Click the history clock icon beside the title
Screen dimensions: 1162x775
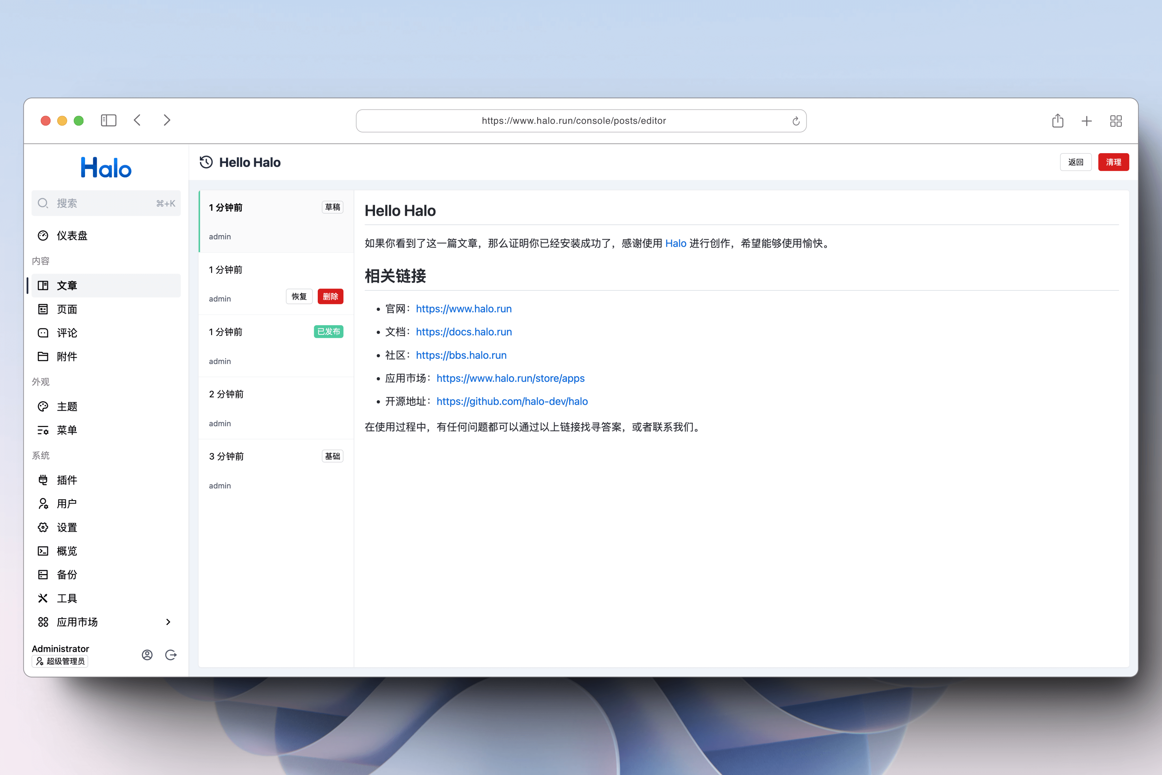pos(206,162)
